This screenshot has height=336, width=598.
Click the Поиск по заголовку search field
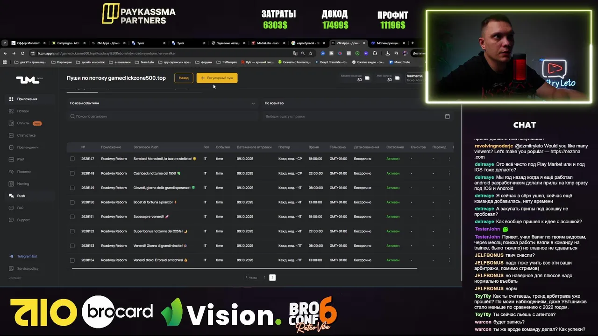point(162,116)
